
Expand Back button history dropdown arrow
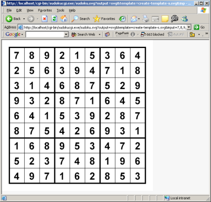pos(24,19)
